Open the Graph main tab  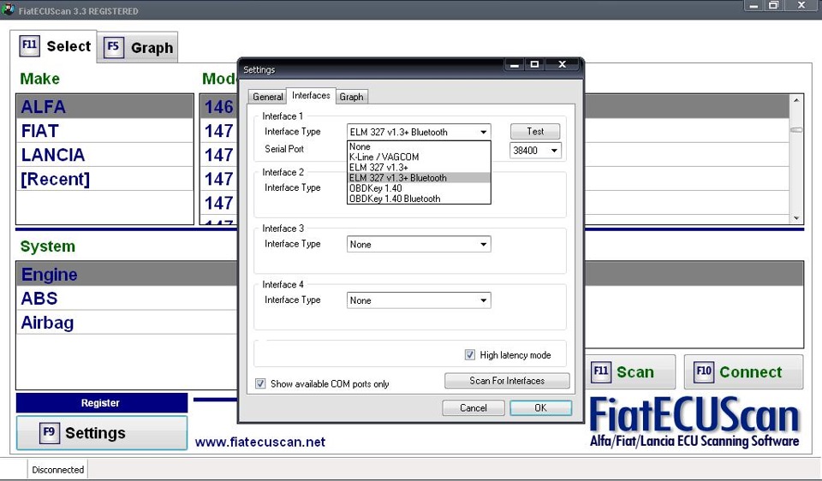(x=137, y=47)
